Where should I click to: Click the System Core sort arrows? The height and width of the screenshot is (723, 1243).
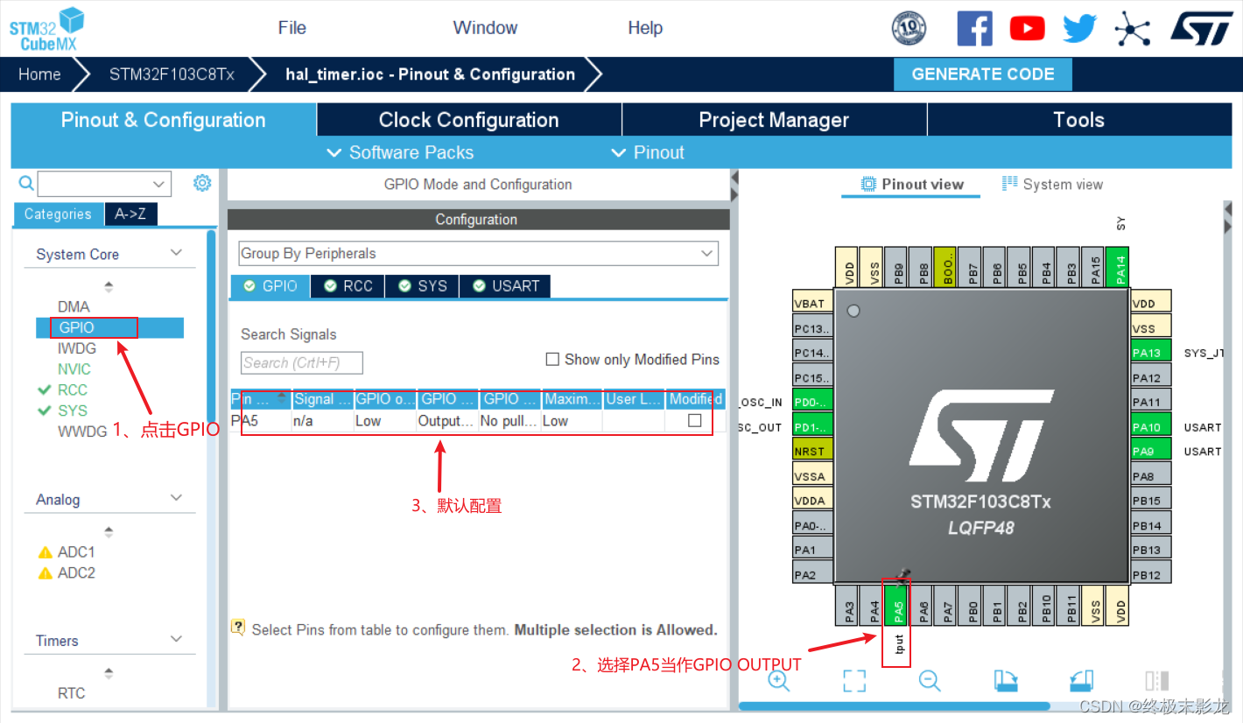click(x=109, y=286)
